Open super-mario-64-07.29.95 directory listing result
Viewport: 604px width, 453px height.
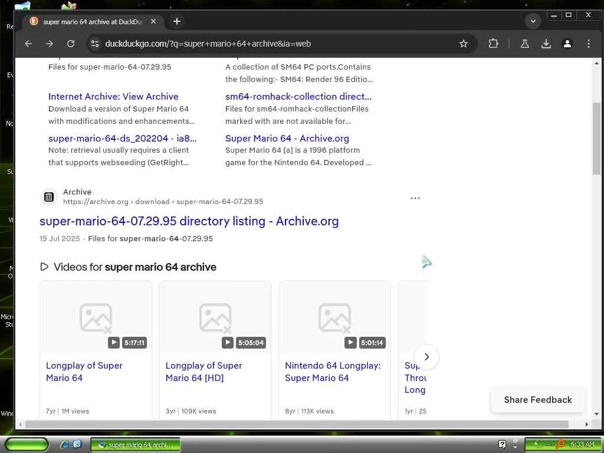click(x=189, y=222)
